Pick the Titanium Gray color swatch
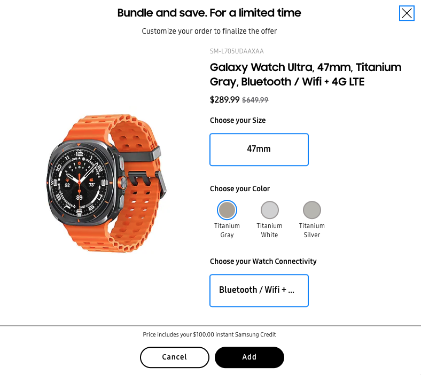Screen dimensions: 421x375 point(227,210)
